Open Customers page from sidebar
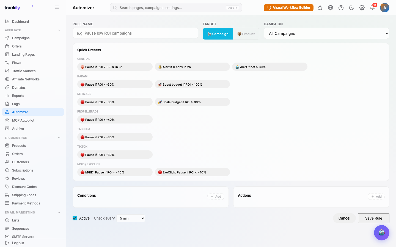 click(33, 162)
